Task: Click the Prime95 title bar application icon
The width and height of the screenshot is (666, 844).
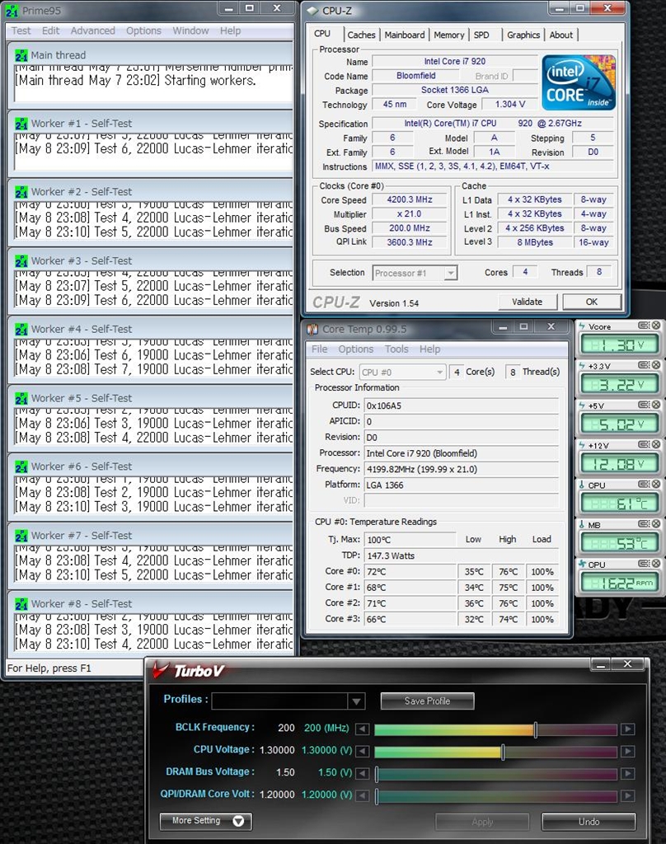Action: point(12,10)
